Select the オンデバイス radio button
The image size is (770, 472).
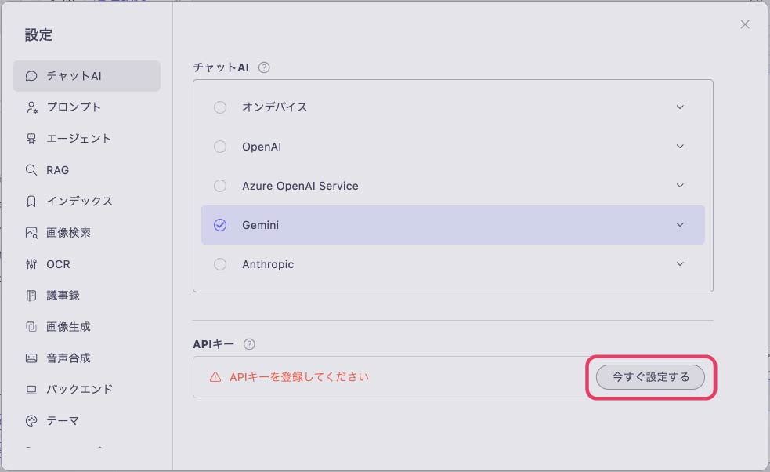[x=220, y=107]
